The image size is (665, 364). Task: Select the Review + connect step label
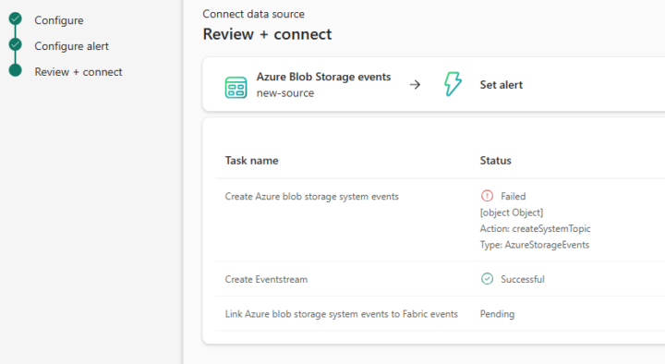click(79, 72)
